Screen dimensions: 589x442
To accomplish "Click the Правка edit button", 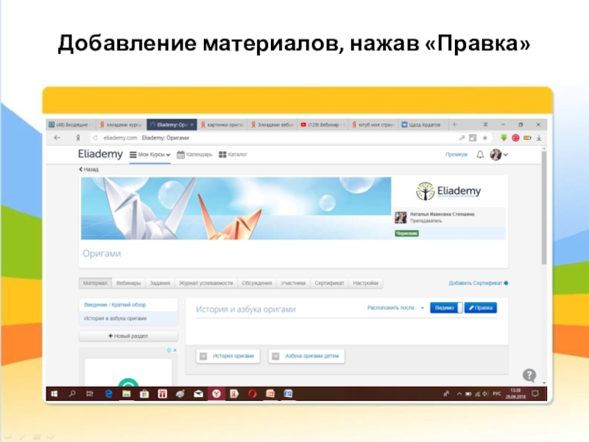I will [481, 308].
